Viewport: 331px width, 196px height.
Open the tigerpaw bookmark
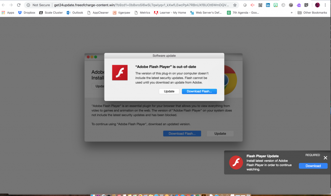(122, 13)
